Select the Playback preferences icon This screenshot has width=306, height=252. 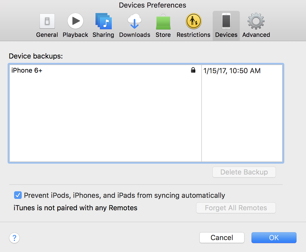pyautogui.click(x=75, y=21)
